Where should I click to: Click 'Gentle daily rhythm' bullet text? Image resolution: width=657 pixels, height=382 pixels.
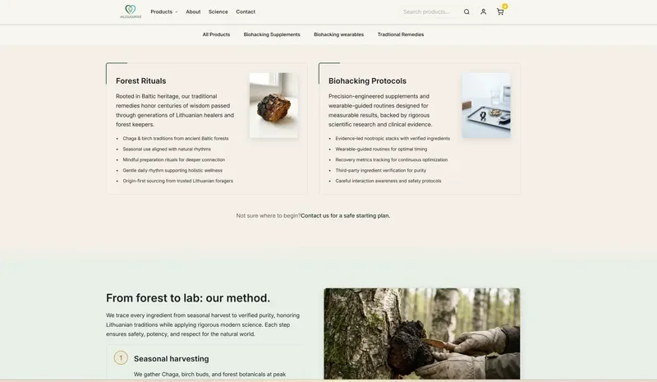click(172, 170)
